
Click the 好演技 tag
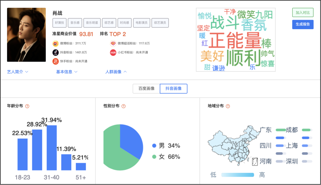coord(59,23)
